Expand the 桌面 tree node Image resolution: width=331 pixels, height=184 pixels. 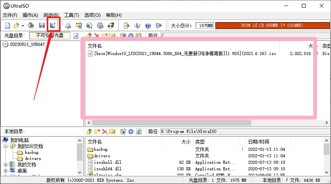(x=5, y=171)
